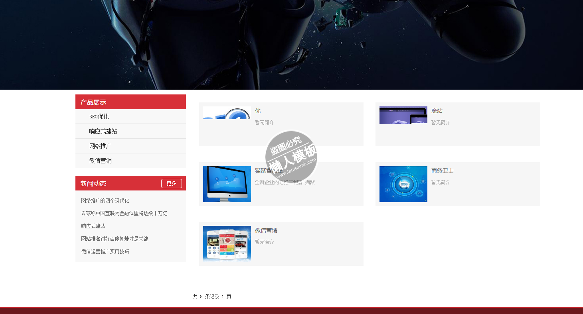Open the news 专家称中国互联网金融体量将达数十万亿
This screenshot has height=314, width=583.
point(124,213)
